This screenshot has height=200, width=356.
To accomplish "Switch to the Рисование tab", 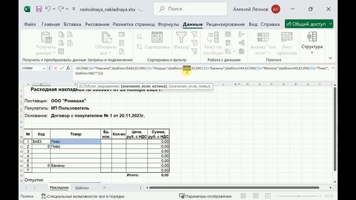I will [97, 24].
